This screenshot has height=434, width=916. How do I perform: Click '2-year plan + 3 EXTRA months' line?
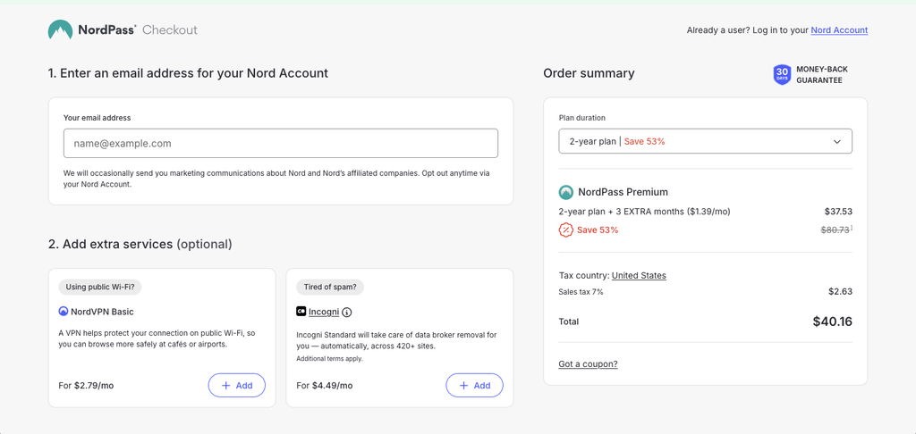pyautogui.click(x=644, y=211)
